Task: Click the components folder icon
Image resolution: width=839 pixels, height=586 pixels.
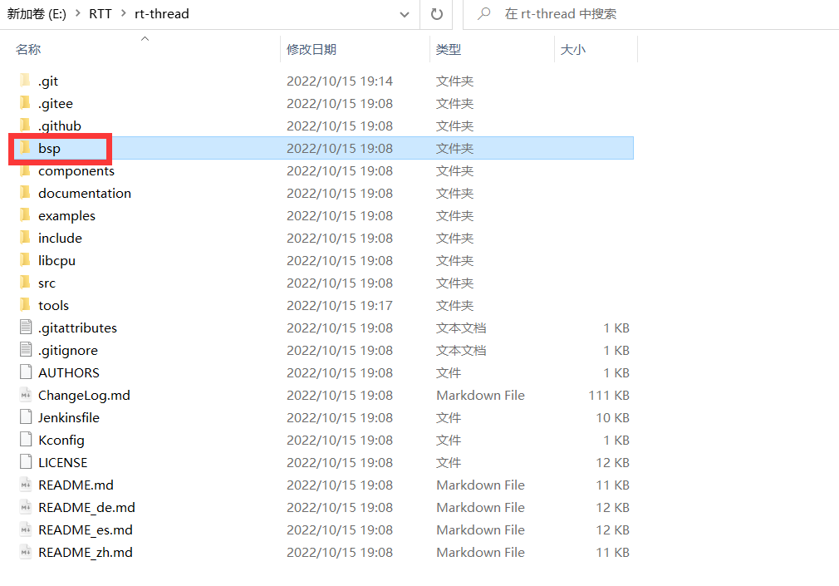Action: tap(25, 170)
